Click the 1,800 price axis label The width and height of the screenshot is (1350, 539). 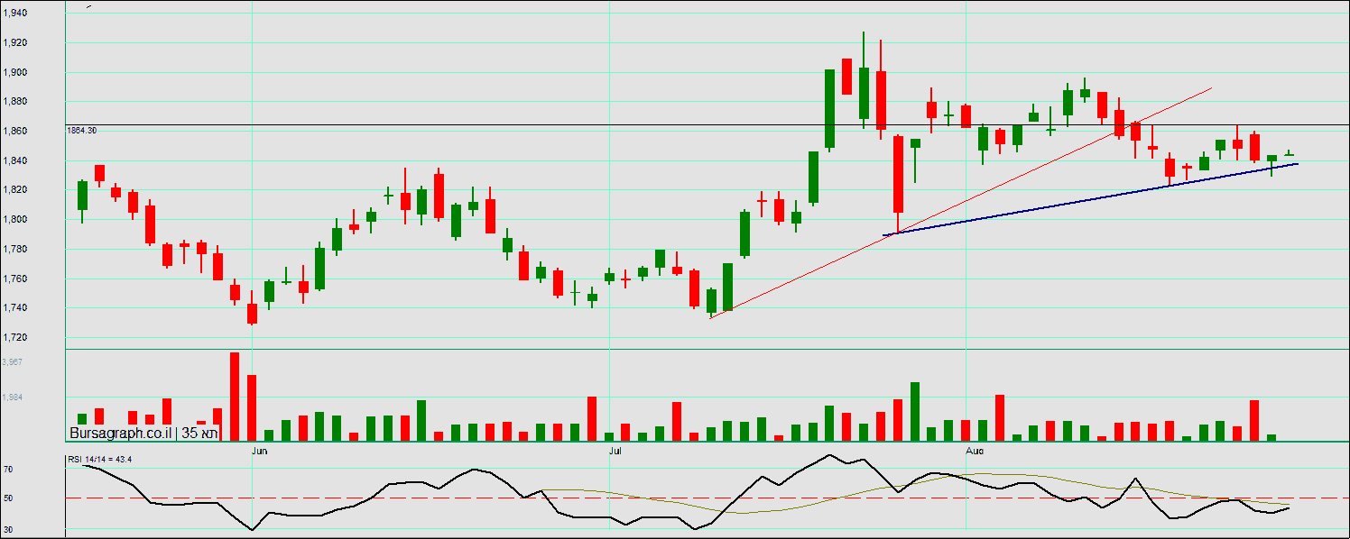point(14,220)
